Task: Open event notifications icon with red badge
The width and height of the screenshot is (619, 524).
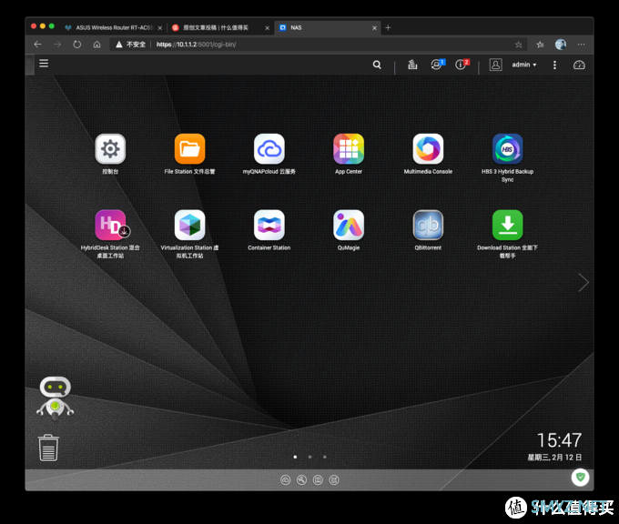Action: coord(462,65)
